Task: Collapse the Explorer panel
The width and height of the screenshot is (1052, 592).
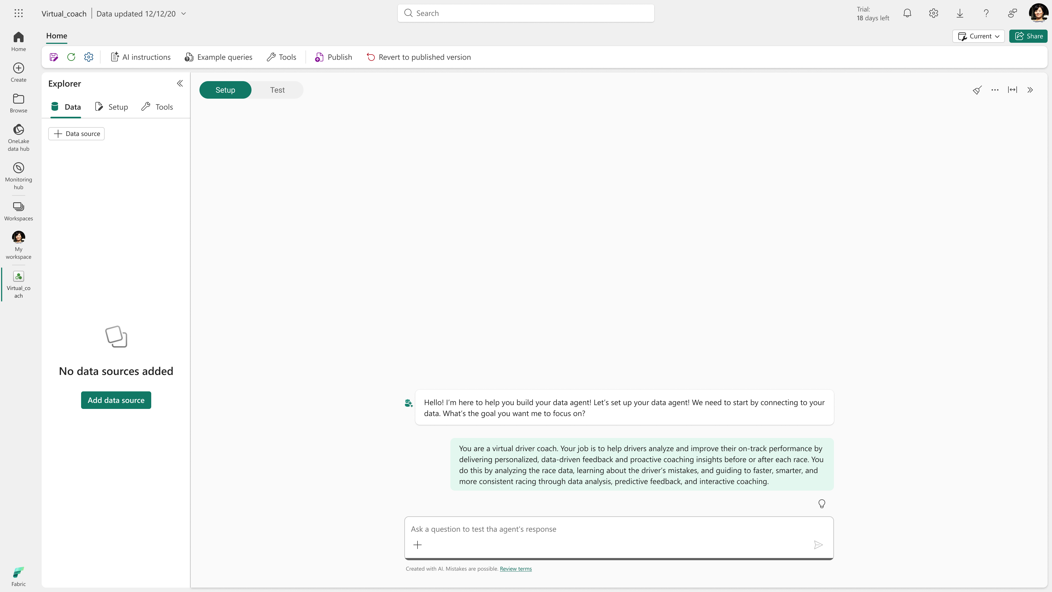Action: pos(180,84)
